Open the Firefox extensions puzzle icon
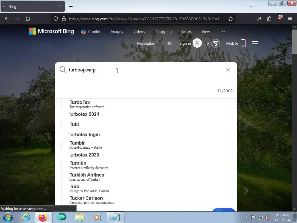The height and width of the screenshot is (223, 297). coord(269,19)
